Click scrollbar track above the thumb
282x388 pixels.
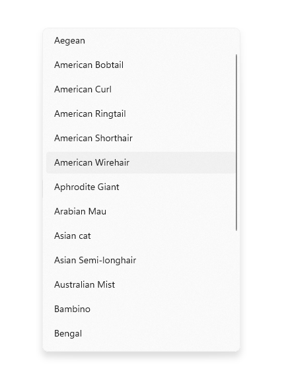pyautogui.click(x=236, y=42)
